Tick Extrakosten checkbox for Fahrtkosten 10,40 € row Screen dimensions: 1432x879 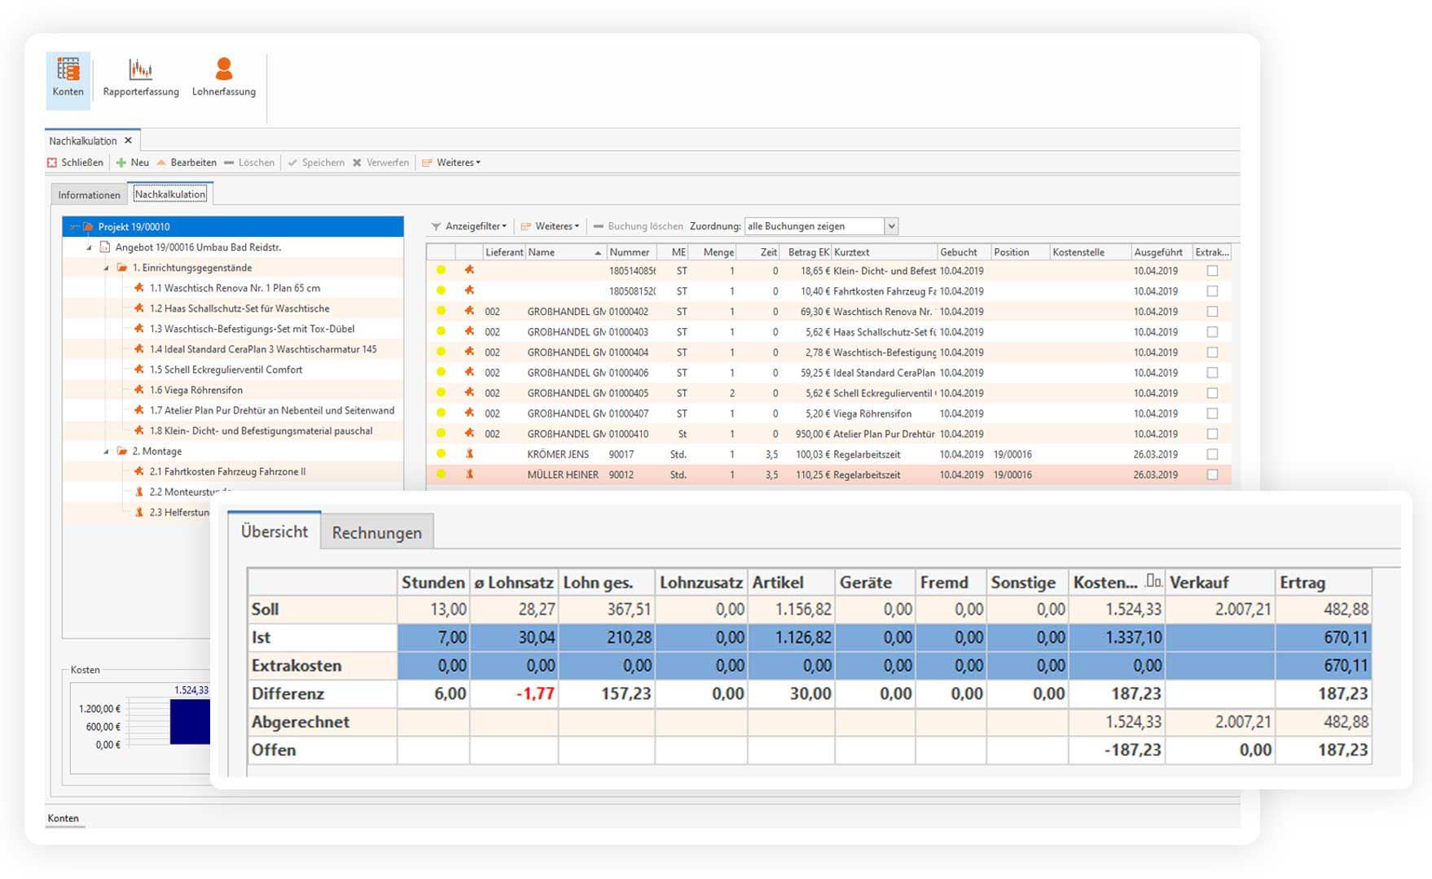(x=1212, y=291)
